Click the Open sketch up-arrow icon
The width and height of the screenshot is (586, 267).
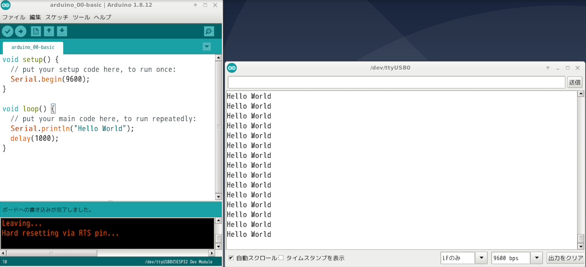(49, 31)
